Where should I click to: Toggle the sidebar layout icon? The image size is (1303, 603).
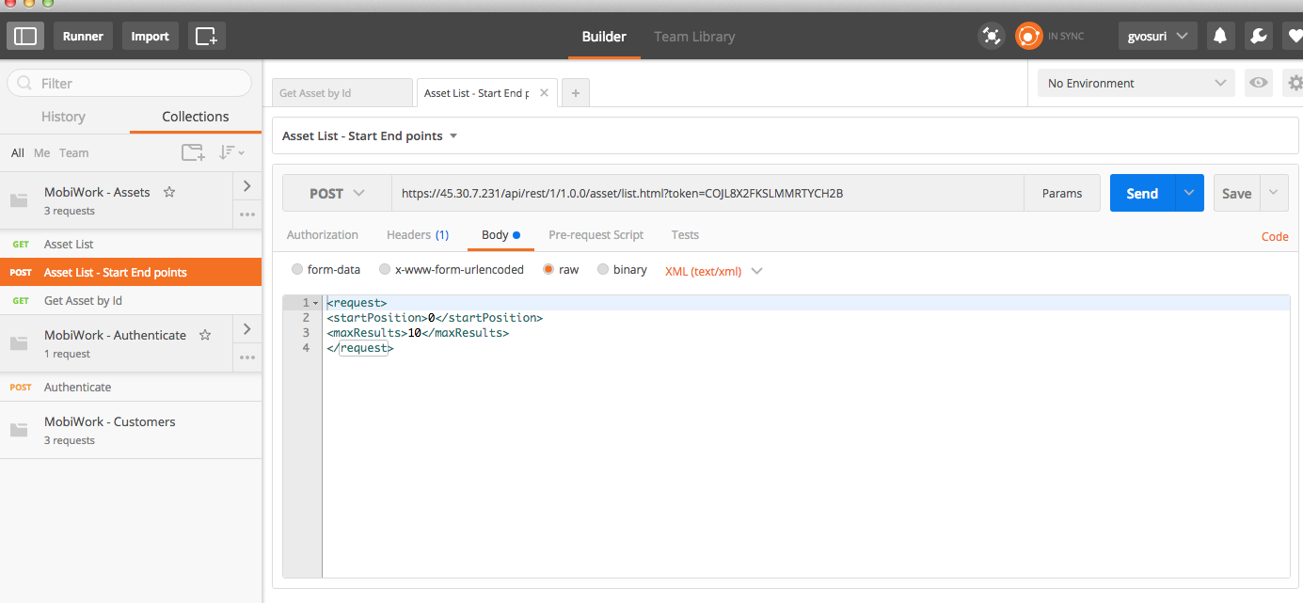25,37
